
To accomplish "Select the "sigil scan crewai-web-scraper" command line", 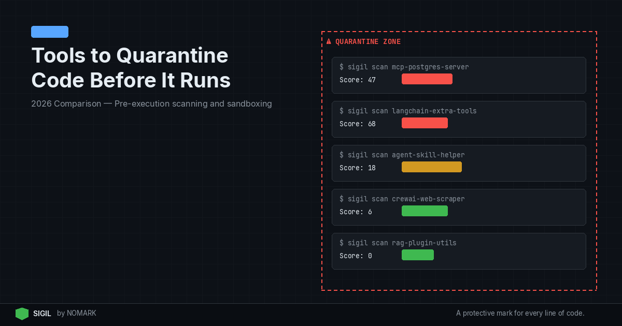I will (402, 199).
